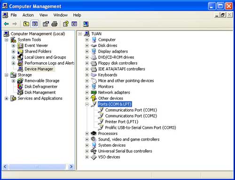Click the Universal Serial Bus controllers icon

coord(94,151)
